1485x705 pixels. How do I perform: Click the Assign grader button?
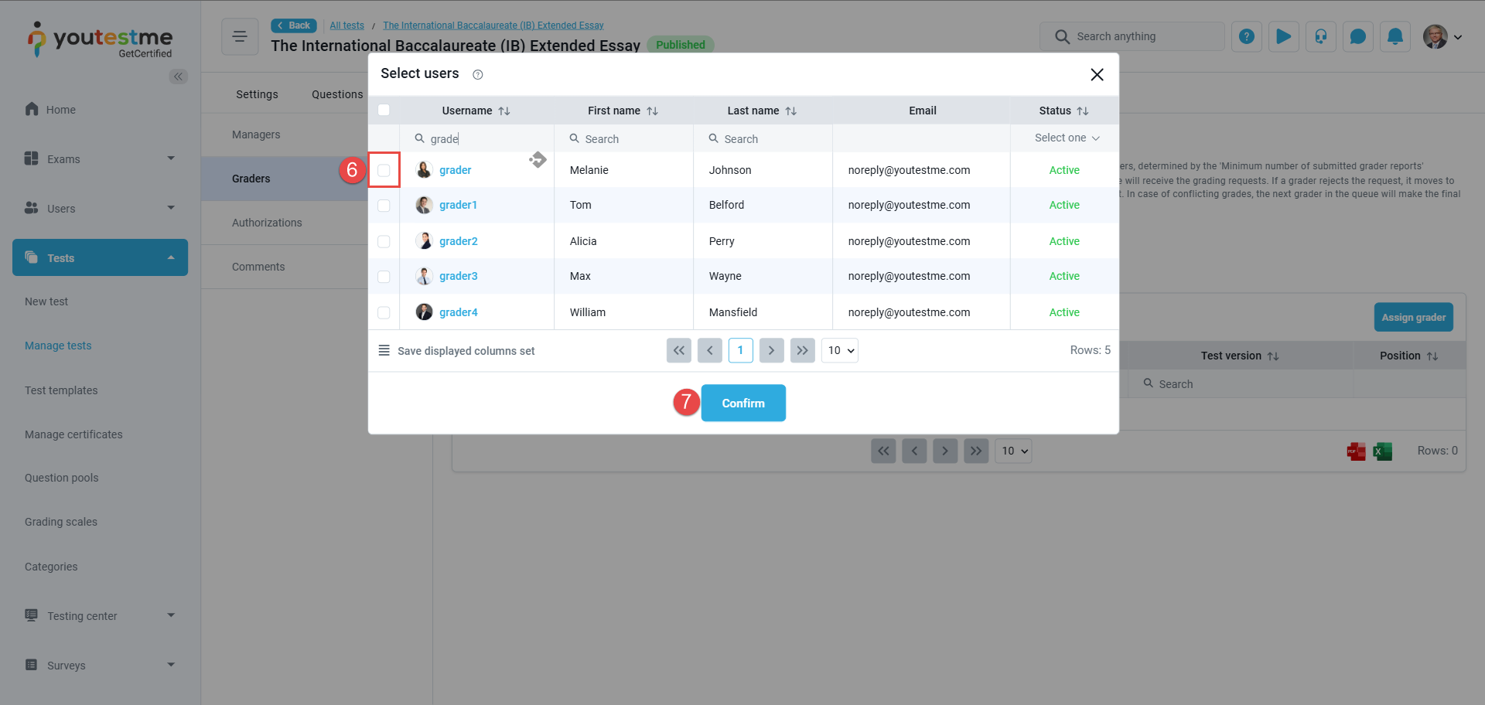[1413, 317]
